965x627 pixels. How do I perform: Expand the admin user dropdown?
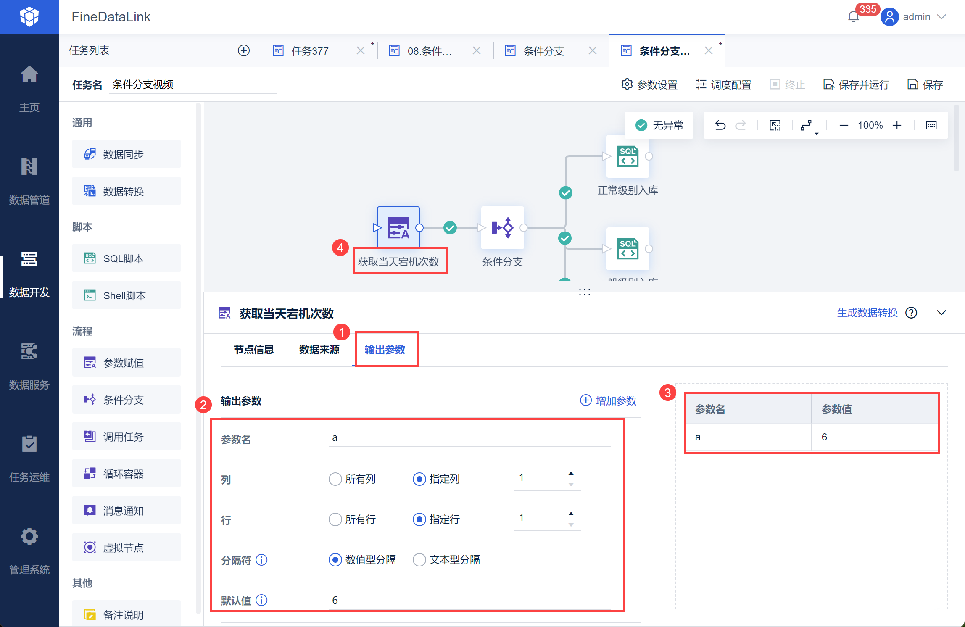point(942,17)
